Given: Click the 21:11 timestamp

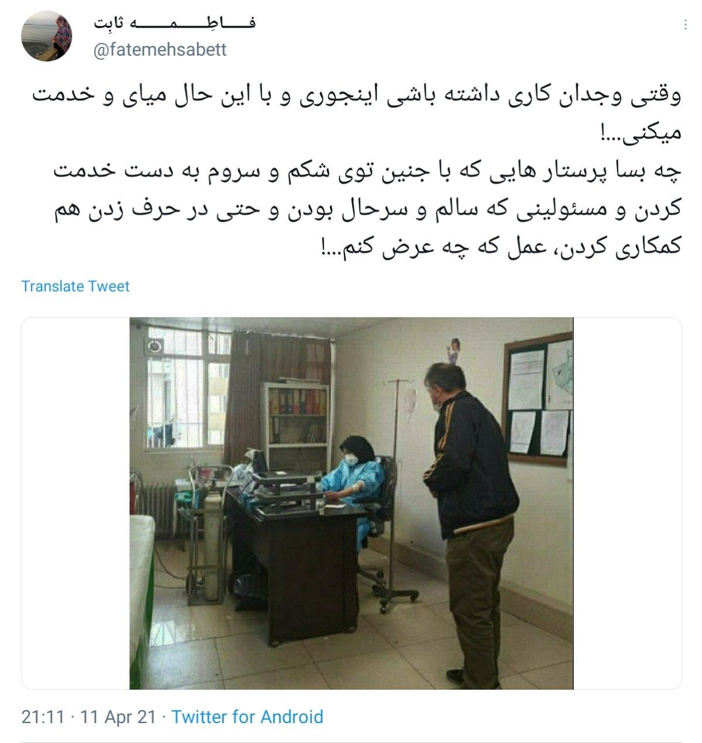Looking at the screenshot, I should click(x=43, y=717).
